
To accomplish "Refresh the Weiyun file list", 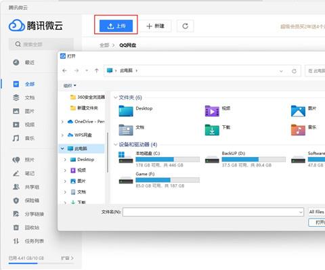I will coord(186,26).
